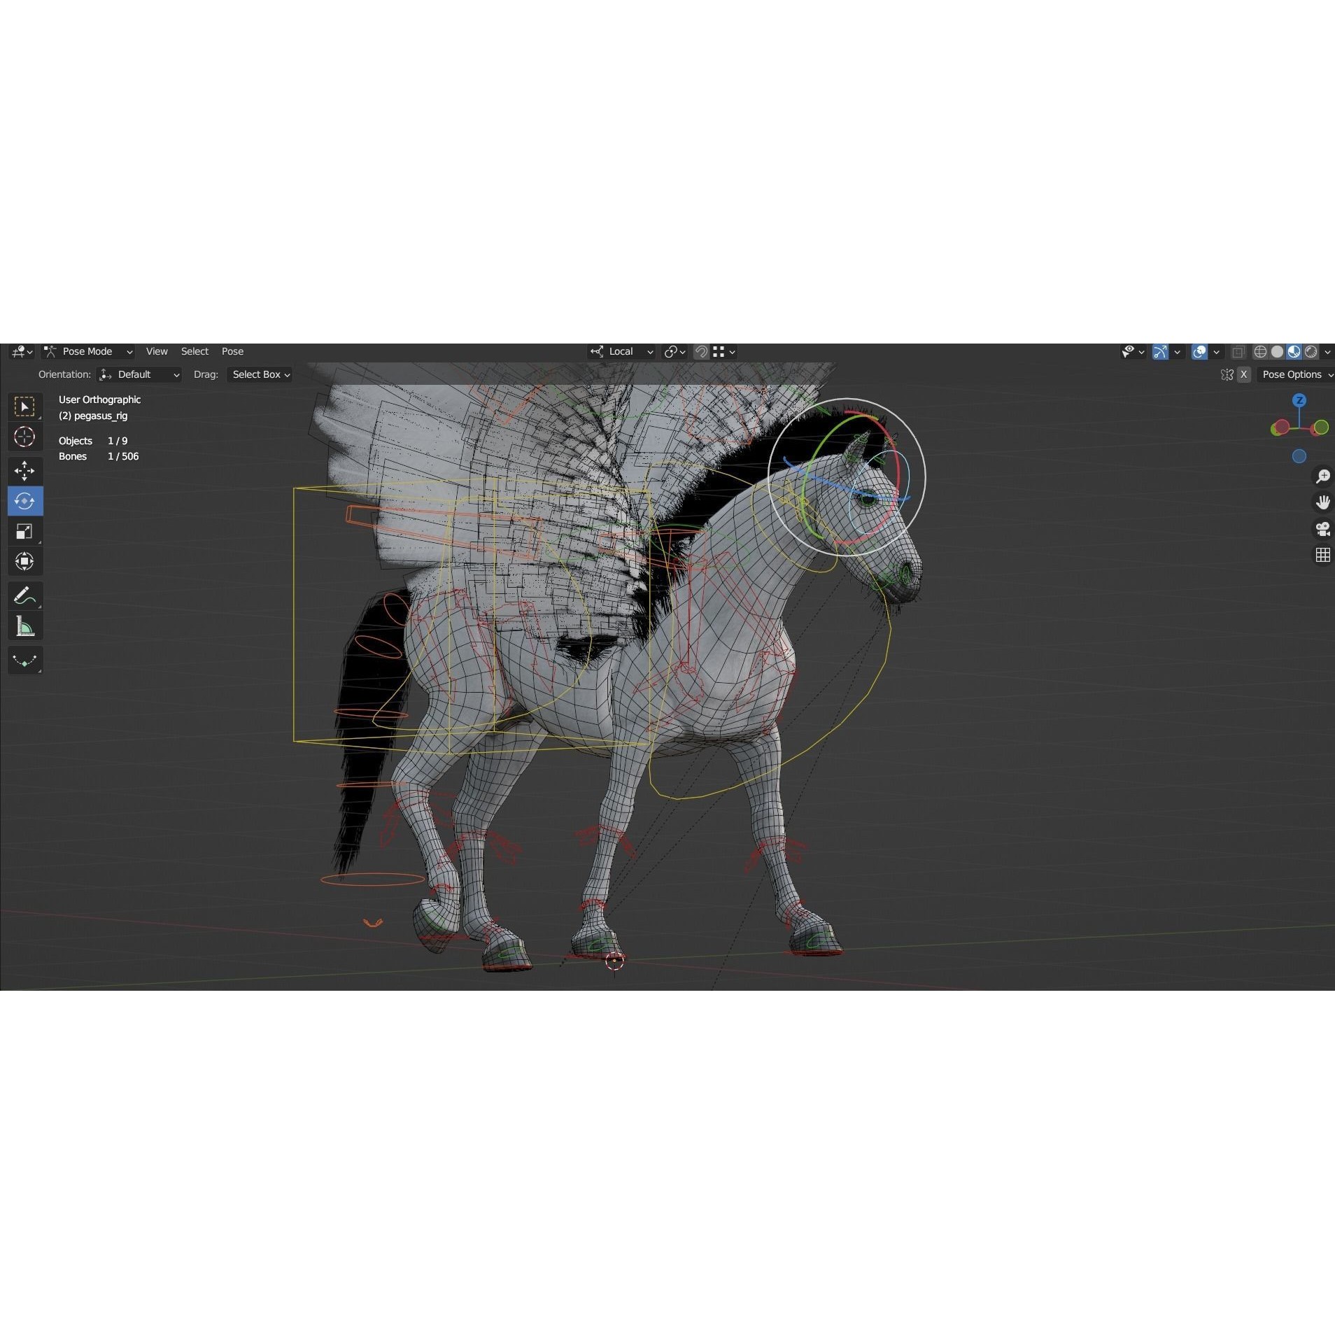Switch to the Scale tool

click(25, 531)
